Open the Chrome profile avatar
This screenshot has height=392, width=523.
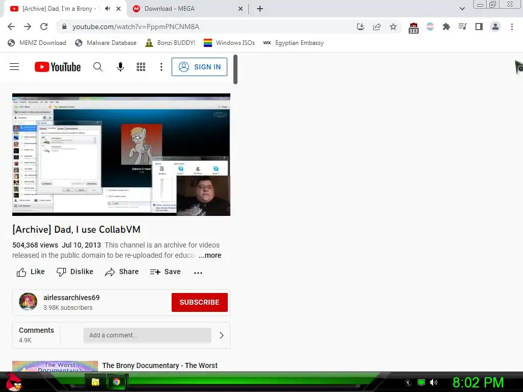[x=495, y=27]
